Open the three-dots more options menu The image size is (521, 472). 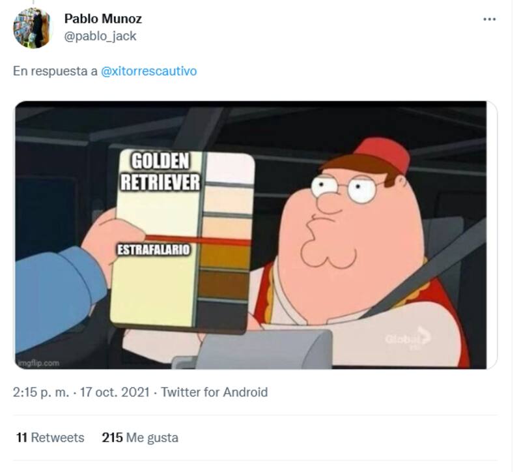point(490,20)
